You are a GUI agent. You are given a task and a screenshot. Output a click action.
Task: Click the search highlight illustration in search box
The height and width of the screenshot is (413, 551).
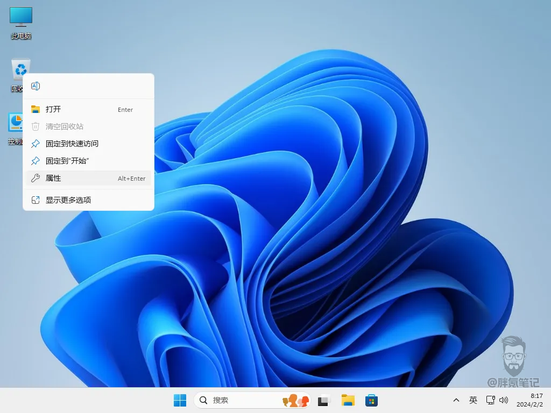tap(296, 400)
